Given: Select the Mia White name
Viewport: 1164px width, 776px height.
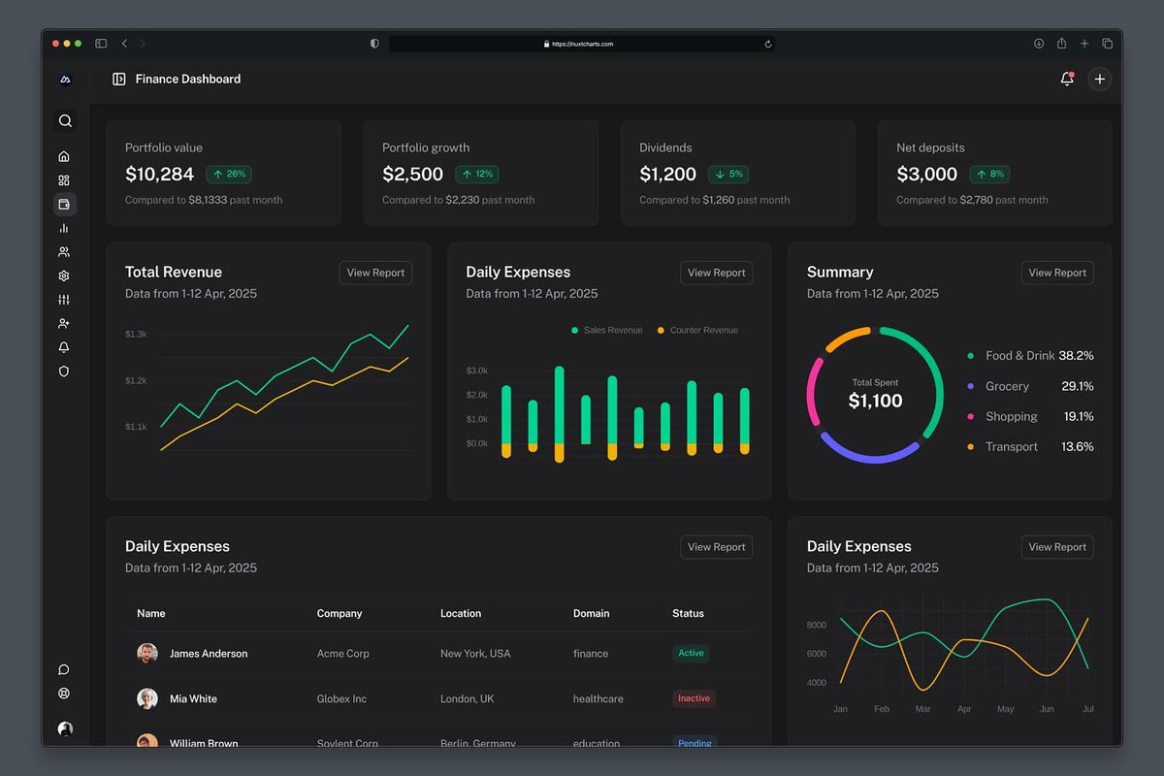Looking at the screenshot, I should click(x=193, y=698).
